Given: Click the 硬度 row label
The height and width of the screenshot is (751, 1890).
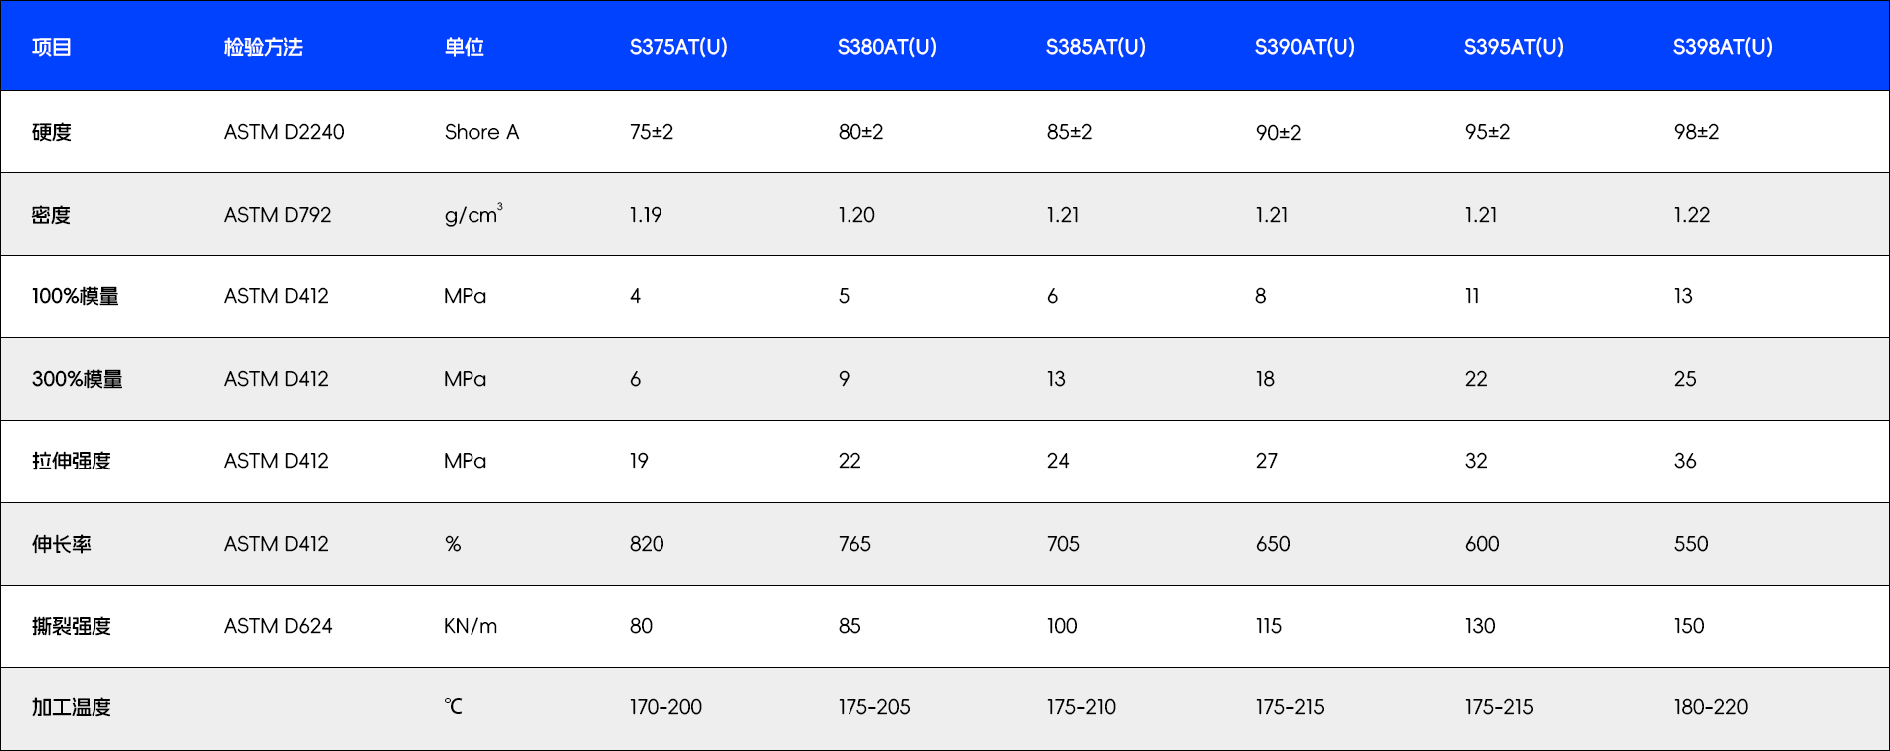Looking at the screenshot, I should tap(52, 132).
